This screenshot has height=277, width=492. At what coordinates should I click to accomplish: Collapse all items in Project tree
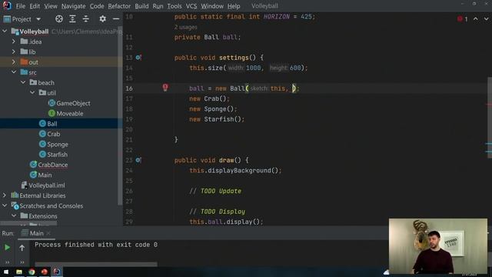coord(85,18)
